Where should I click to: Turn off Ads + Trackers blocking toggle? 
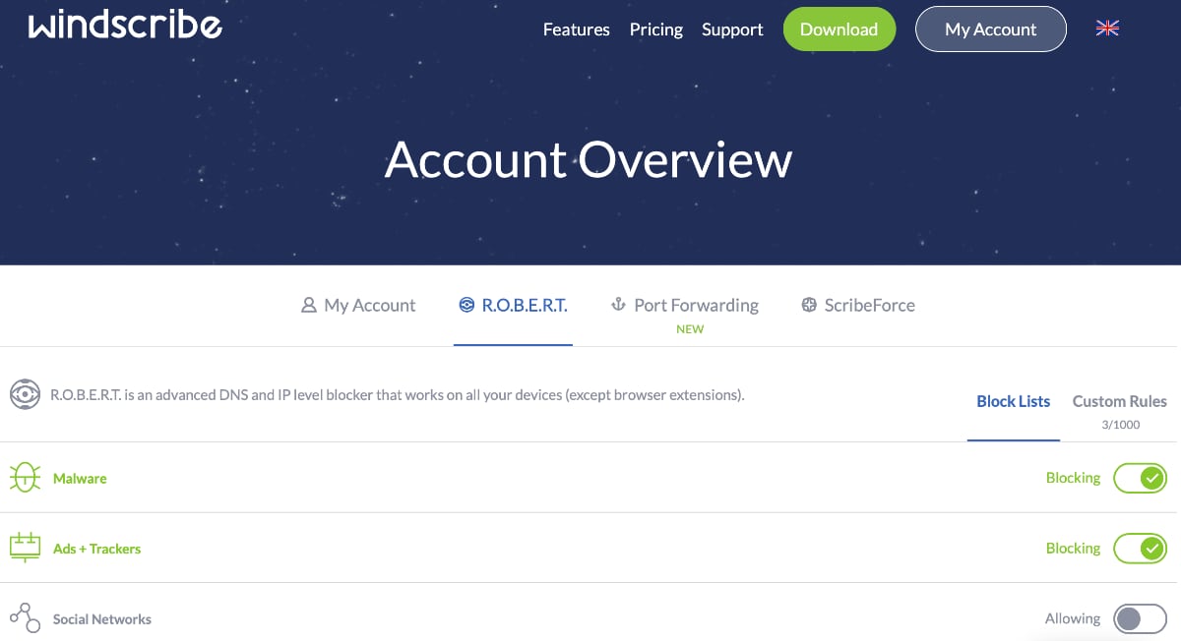click(1140, 548)
